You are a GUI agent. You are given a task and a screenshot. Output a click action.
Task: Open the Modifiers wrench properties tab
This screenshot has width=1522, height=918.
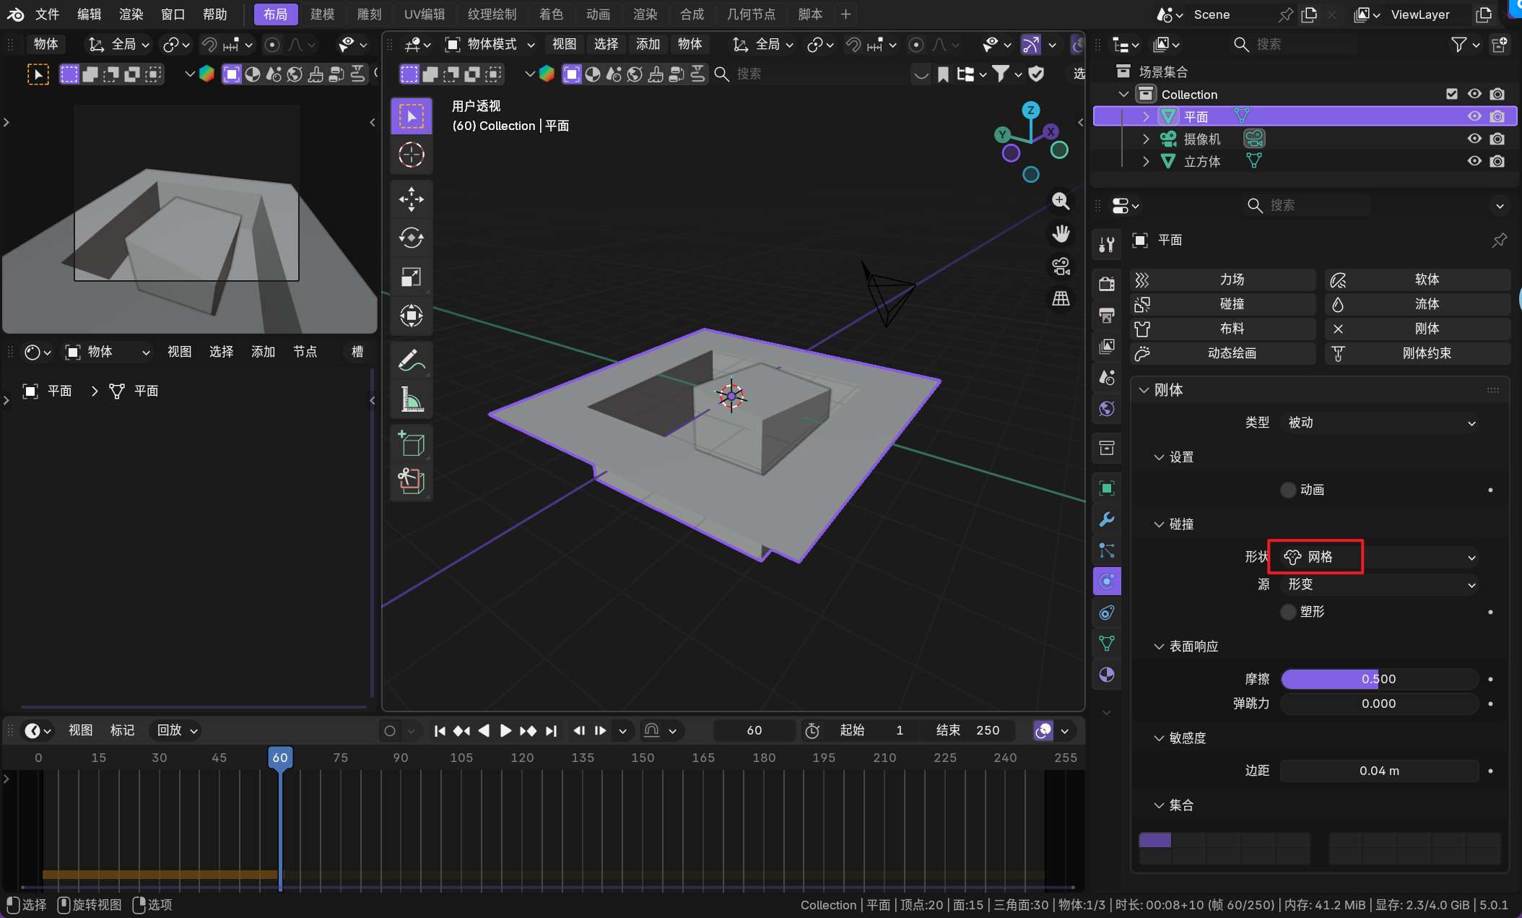[1106, 519]
